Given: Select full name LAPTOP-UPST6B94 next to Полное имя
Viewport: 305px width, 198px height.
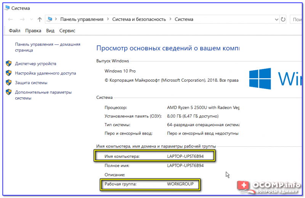Looking at the screenshot, I should [185, 165].
